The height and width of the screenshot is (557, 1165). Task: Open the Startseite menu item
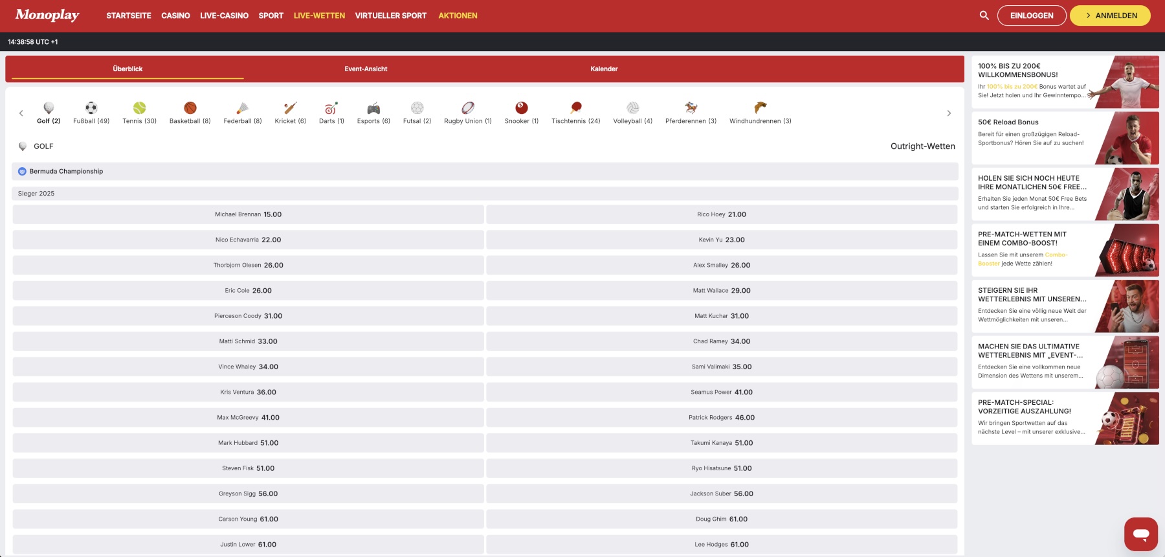[x=129, y=16]
